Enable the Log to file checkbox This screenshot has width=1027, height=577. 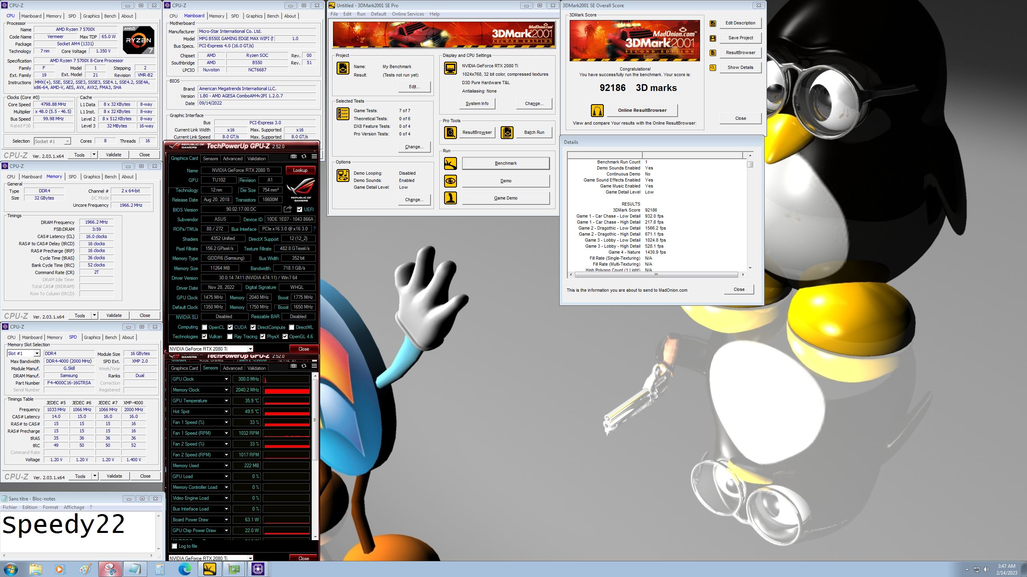tap(174, 546)
